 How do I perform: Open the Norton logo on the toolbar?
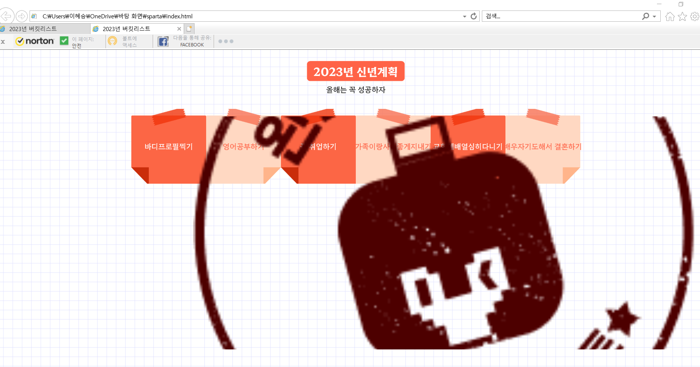35,41
